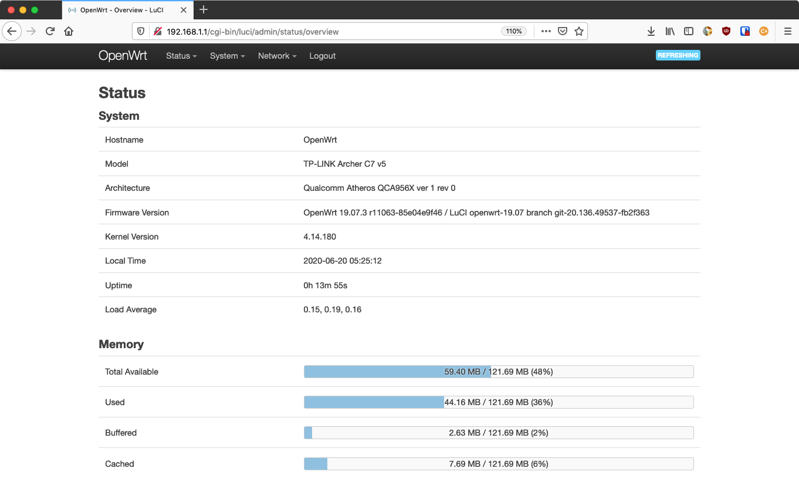Click the 'Status' page heading
The height and width of the screenshot is (492, 799).
coord(122,93)
